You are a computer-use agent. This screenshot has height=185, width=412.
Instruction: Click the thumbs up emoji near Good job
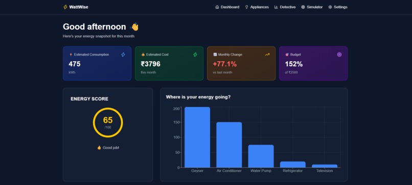coord(99,147)
